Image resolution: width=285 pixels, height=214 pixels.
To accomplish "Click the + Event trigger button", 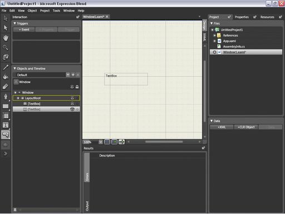I will coord(24,30).
